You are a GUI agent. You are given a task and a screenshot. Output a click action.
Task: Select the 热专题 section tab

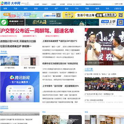[x=4, y=52]
